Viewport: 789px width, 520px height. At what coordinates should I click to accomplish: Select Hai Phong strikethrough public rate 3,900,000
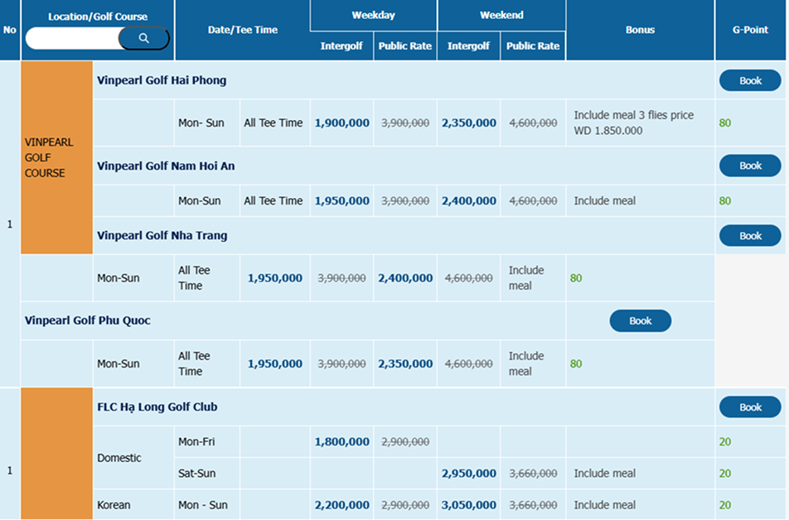coord(405,123)
